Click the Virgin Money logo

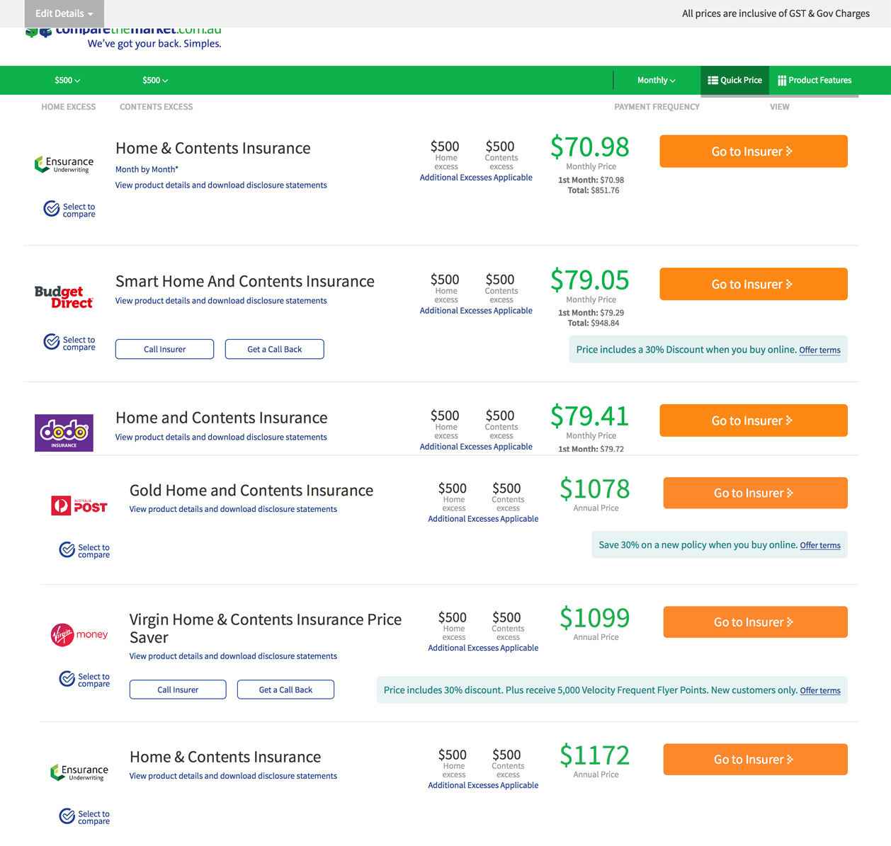point(79,634)
